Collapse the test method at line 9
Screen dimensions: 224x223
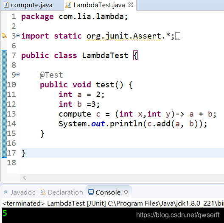18,74
